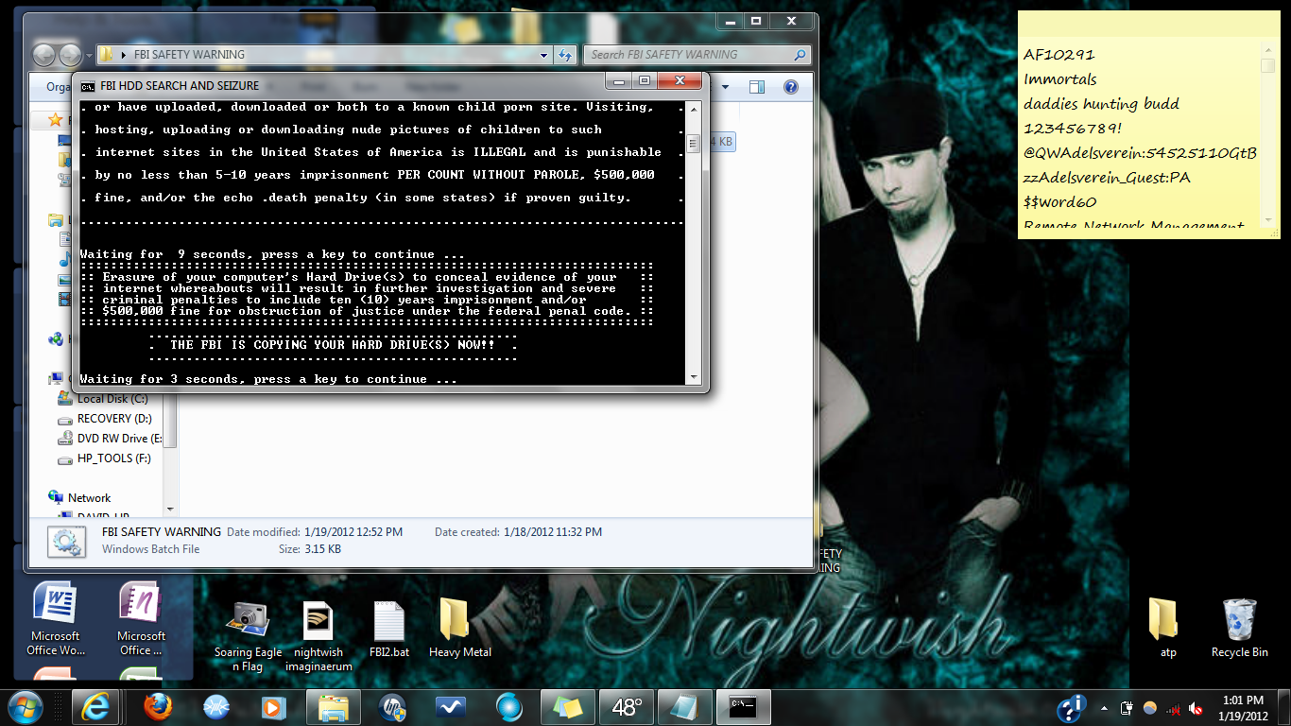
Task: Click "Size: 3.15 KB" in details pane
Action: (309, 549)
